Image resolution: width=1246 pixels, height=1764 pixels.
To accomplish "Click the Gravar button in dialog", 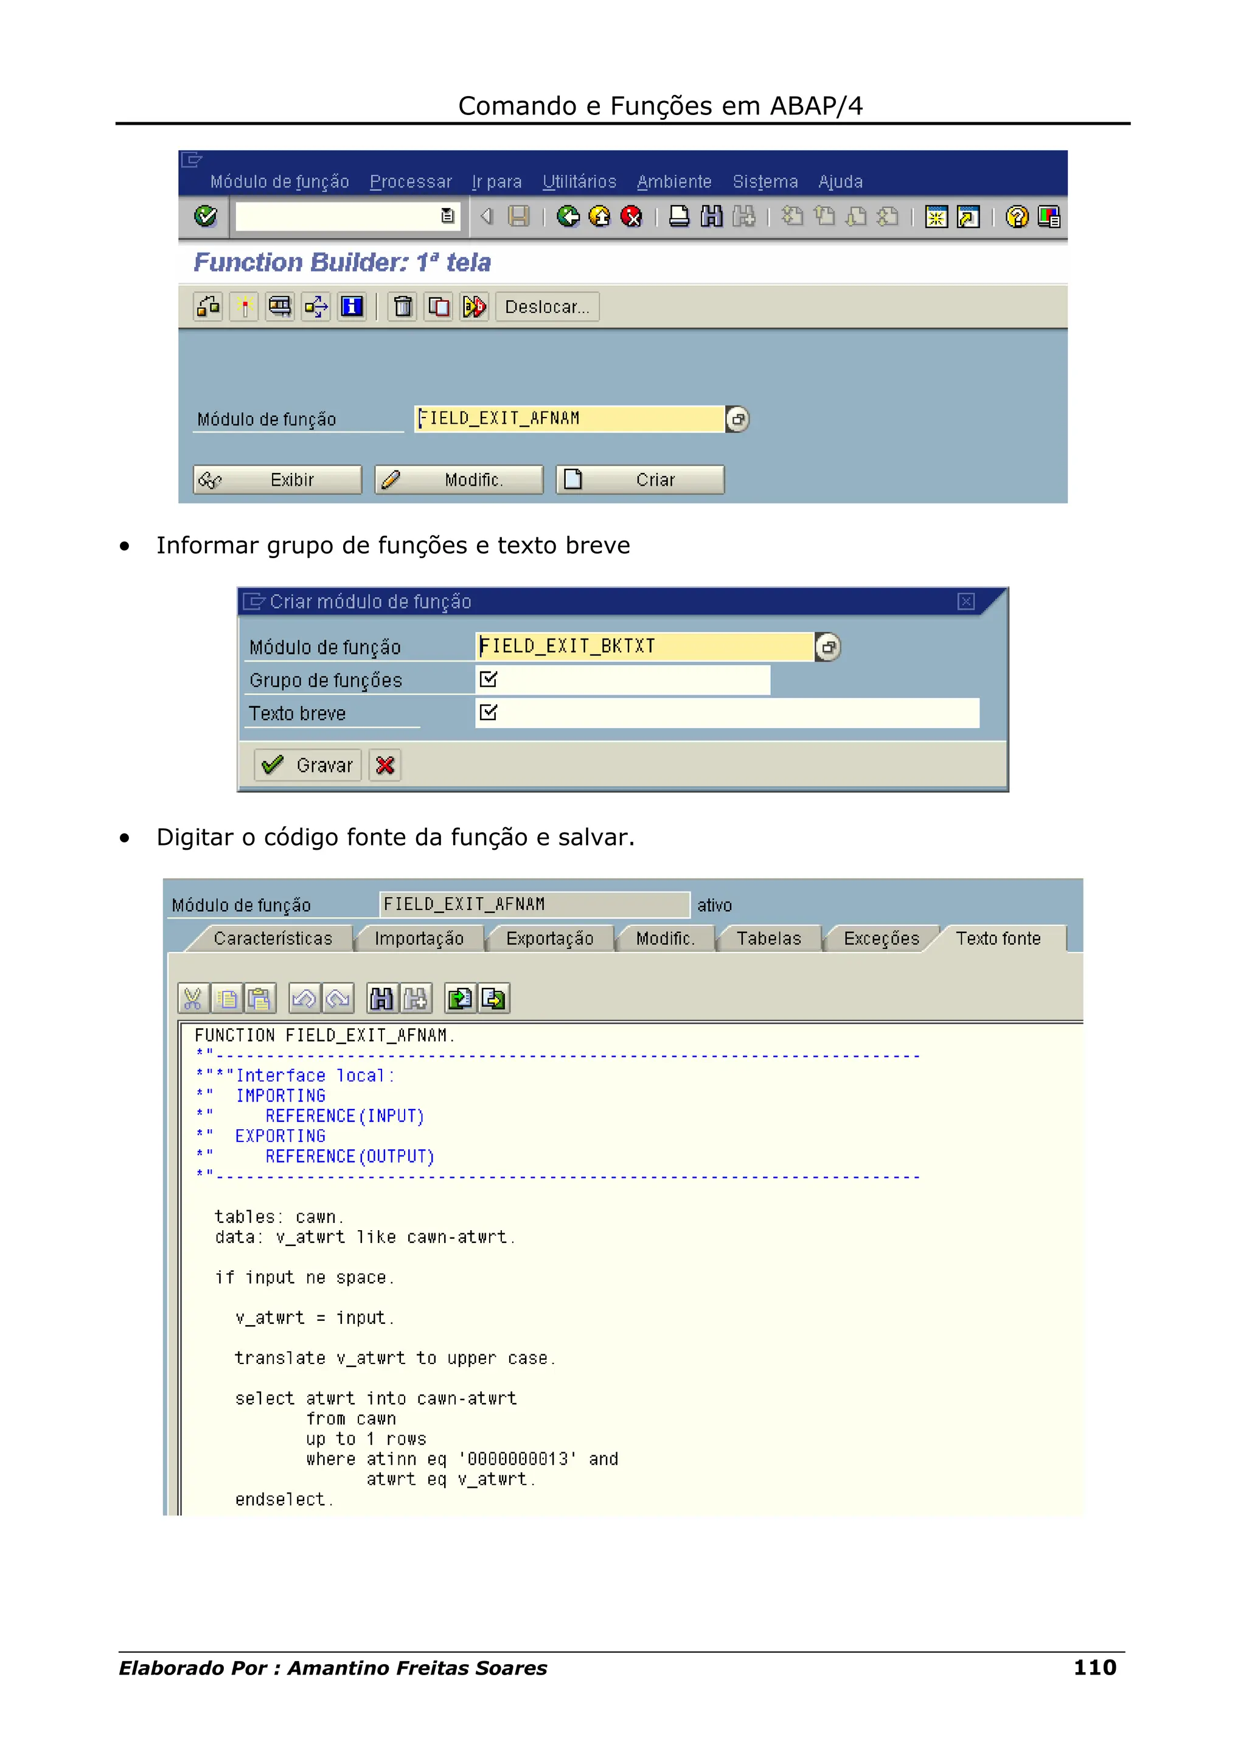I will (308, 766).
